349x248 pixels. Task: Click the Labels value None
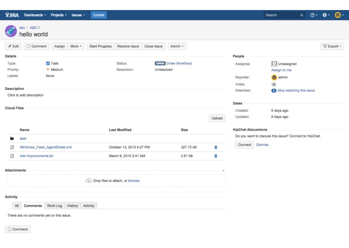(x=50, y=76)
